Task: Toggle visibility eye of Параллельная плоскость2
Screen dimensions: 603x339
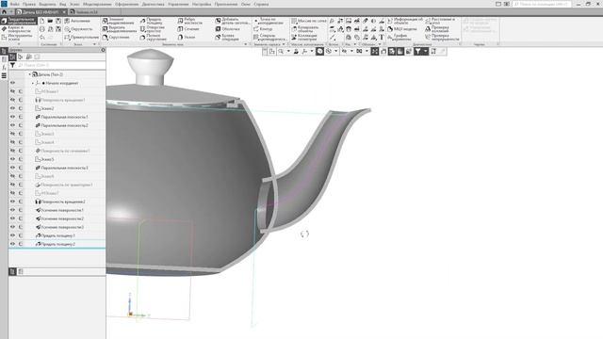Action: click(12, 125)
